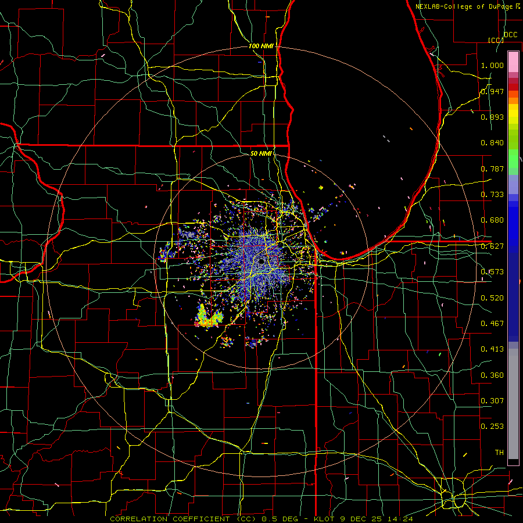Click the 0.307 color scale value
The width and height of the screenshot is (523, 523).
(492, 400)
